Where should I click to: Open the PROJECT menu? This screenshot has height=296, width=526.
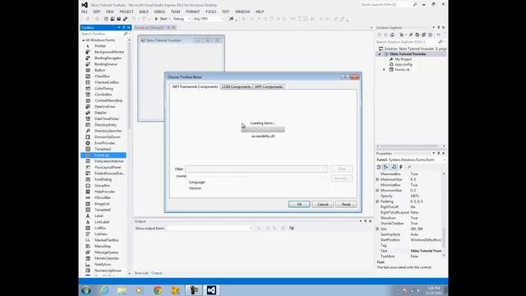click(127, 12)
